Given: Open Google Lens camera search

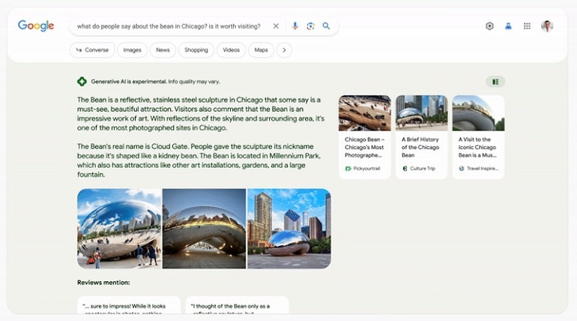Looking at the screenshot, I should tap(310, 26).
